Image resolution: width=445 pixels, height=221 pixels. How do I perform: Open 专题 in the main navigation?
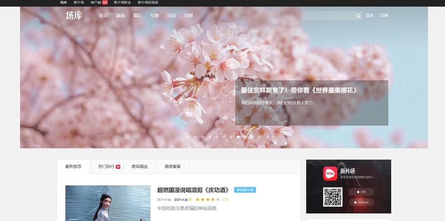pos(155,16)
